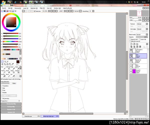Click the Horizontal flip button
This screenshot has height=125, width=150.
[x=11, y=104]
